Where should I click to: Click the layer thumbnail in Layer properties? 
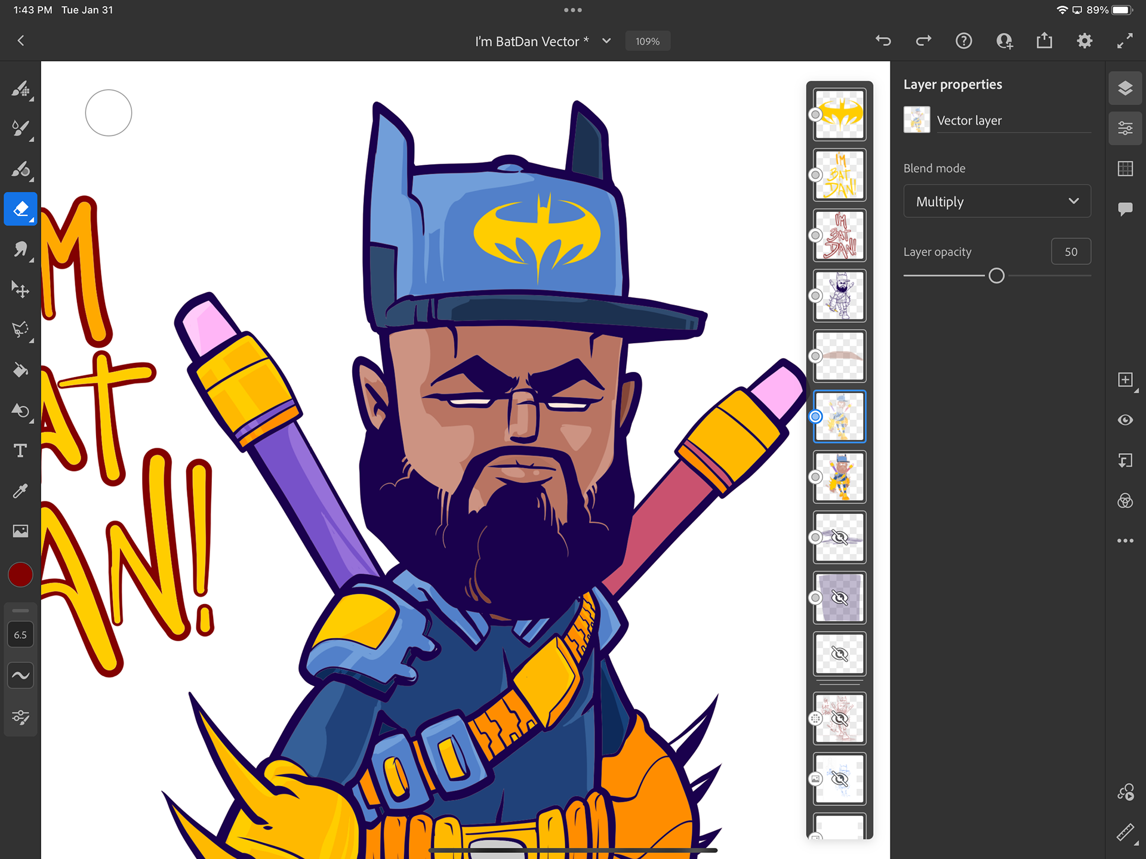point(917,120)
